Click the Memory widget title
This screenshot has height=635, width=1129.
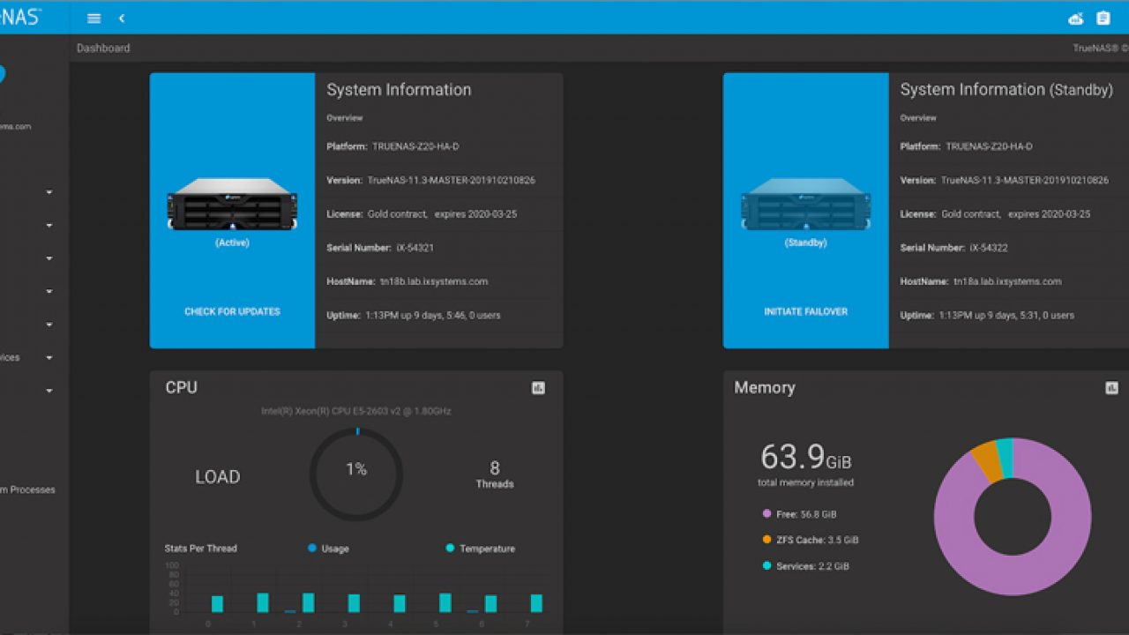click(x=765, y=388)
